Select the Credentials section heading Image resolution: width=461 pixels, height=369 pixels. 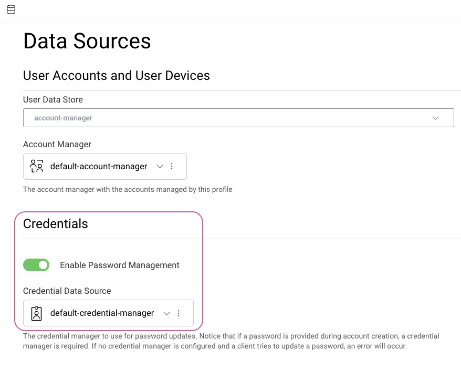pos(55,223)
